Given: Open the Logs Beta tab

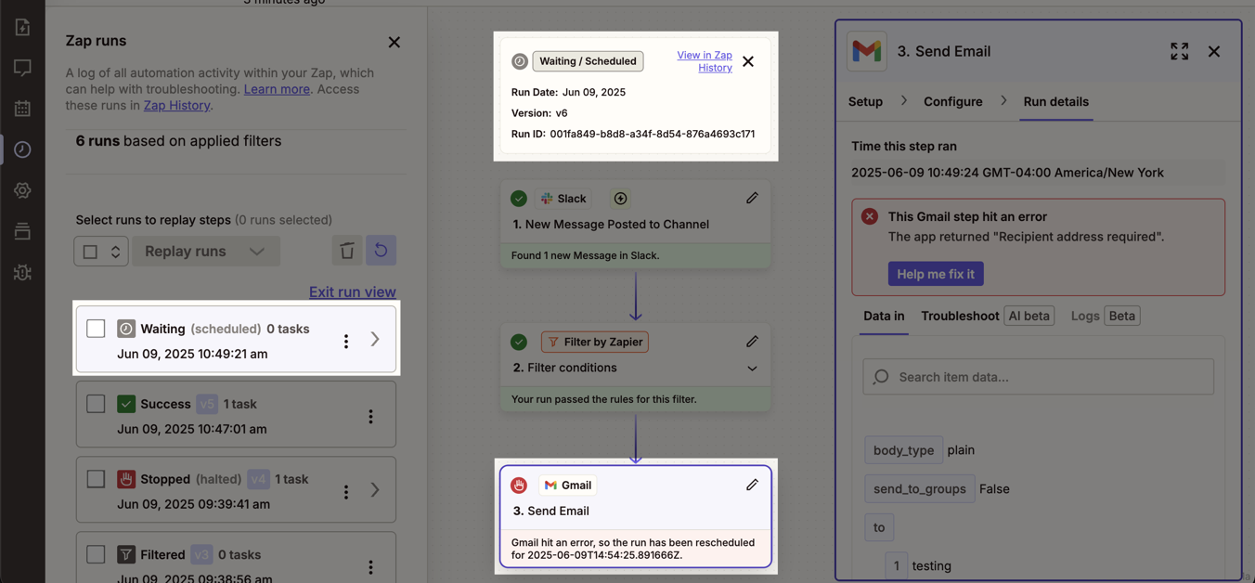Looking at the screenshot, I should pyautogui.click(x=1105, y=316).
